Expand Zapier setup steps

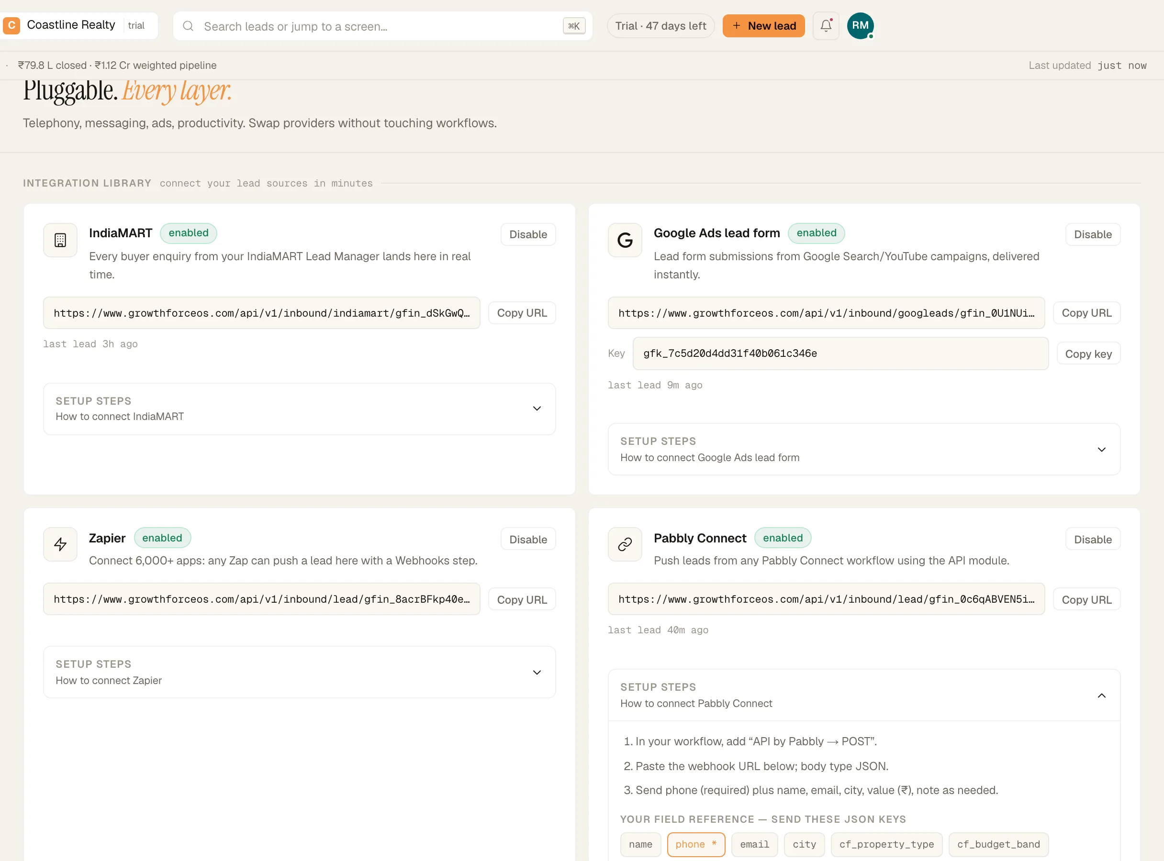click(299, 672)
